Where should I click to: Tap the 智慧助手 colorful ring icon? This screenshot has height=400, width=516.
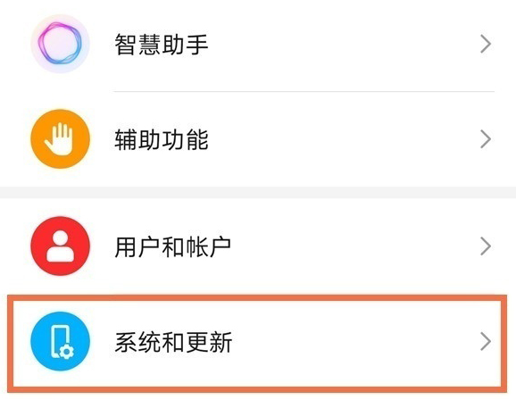tap(60, 44)
